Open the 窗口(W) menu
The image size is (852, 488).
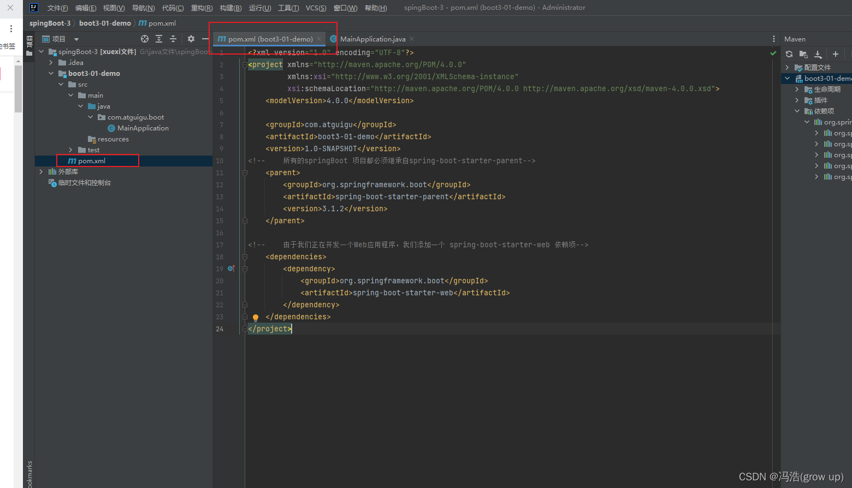coord(346,8)
